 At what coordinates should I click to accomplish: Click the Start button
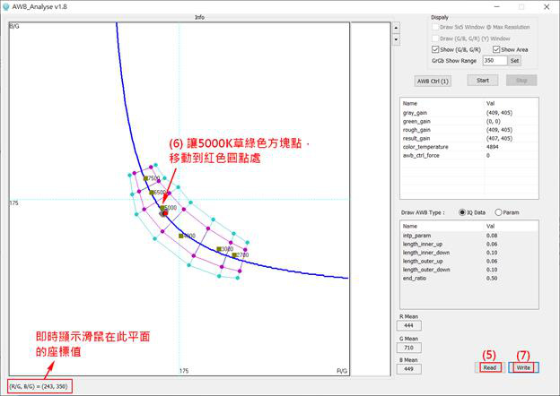(483, 81)
